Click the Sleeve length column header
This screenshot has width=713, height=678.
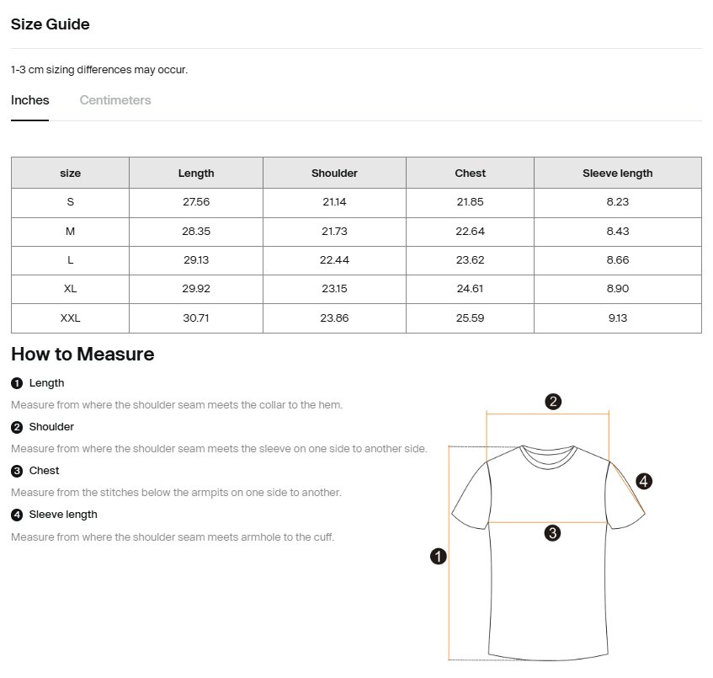coord(617,174)
